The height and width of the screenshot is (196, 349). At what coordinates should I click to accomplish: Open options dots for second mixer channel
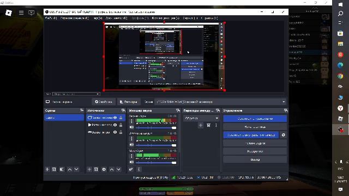(131, 139)
